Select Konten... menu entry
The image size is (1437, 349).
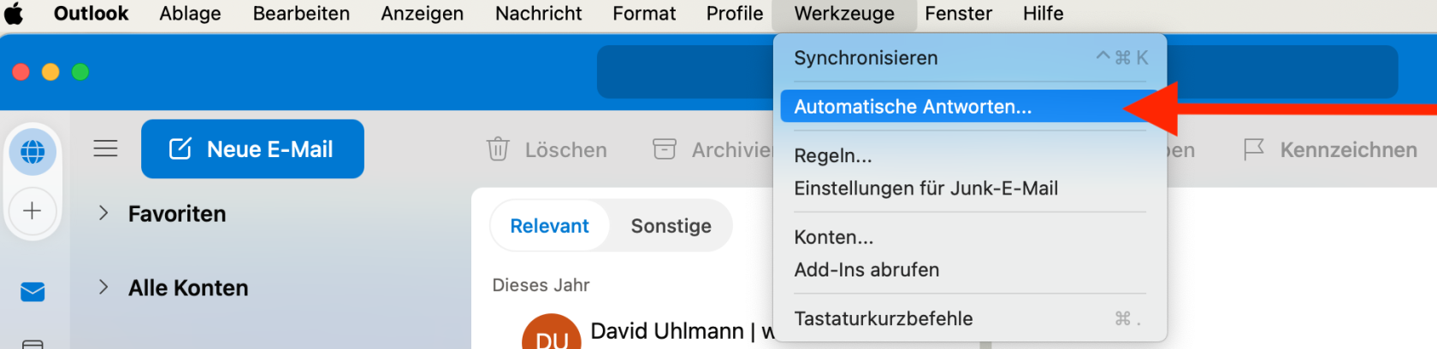[834, 237]
